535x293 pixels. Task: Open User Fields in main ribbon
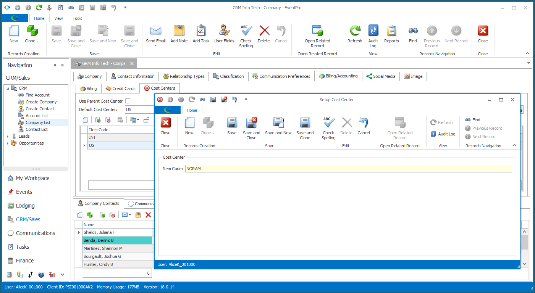click(x=224, y=34)
